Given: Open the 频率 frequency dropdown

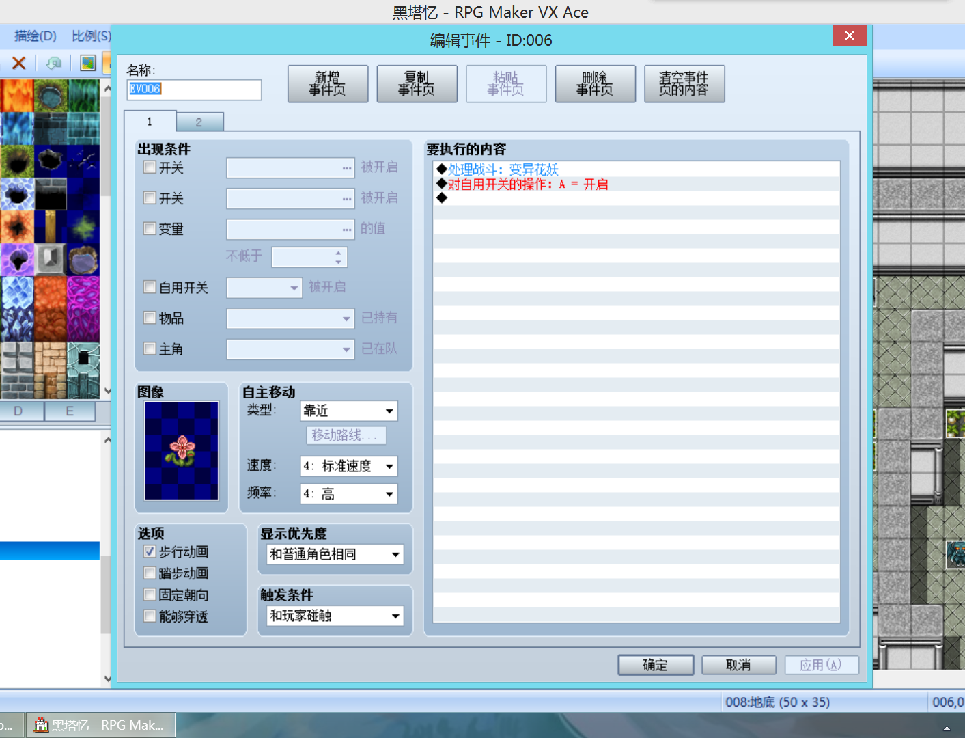Looking at the screenshot, I should point(349,494).
